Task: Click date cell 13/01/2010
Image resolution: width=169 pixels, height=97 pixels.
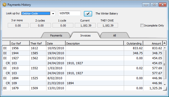Action: coord(56,88)
